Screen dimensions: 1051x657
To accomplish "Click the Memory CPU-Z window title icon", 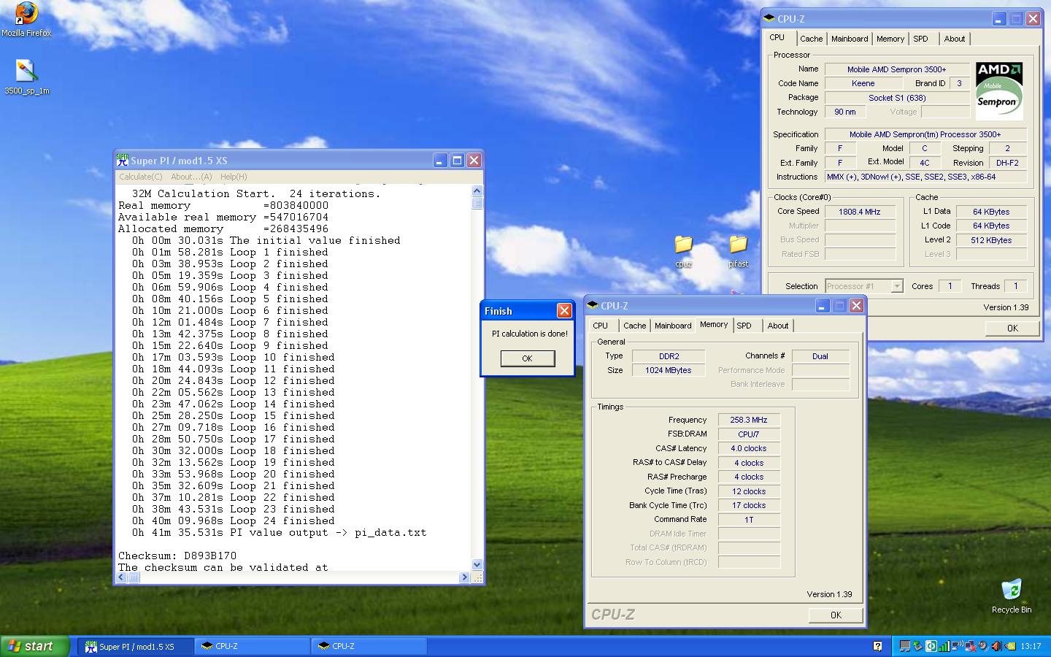I will pyautogui.click(x=593, y=306).
